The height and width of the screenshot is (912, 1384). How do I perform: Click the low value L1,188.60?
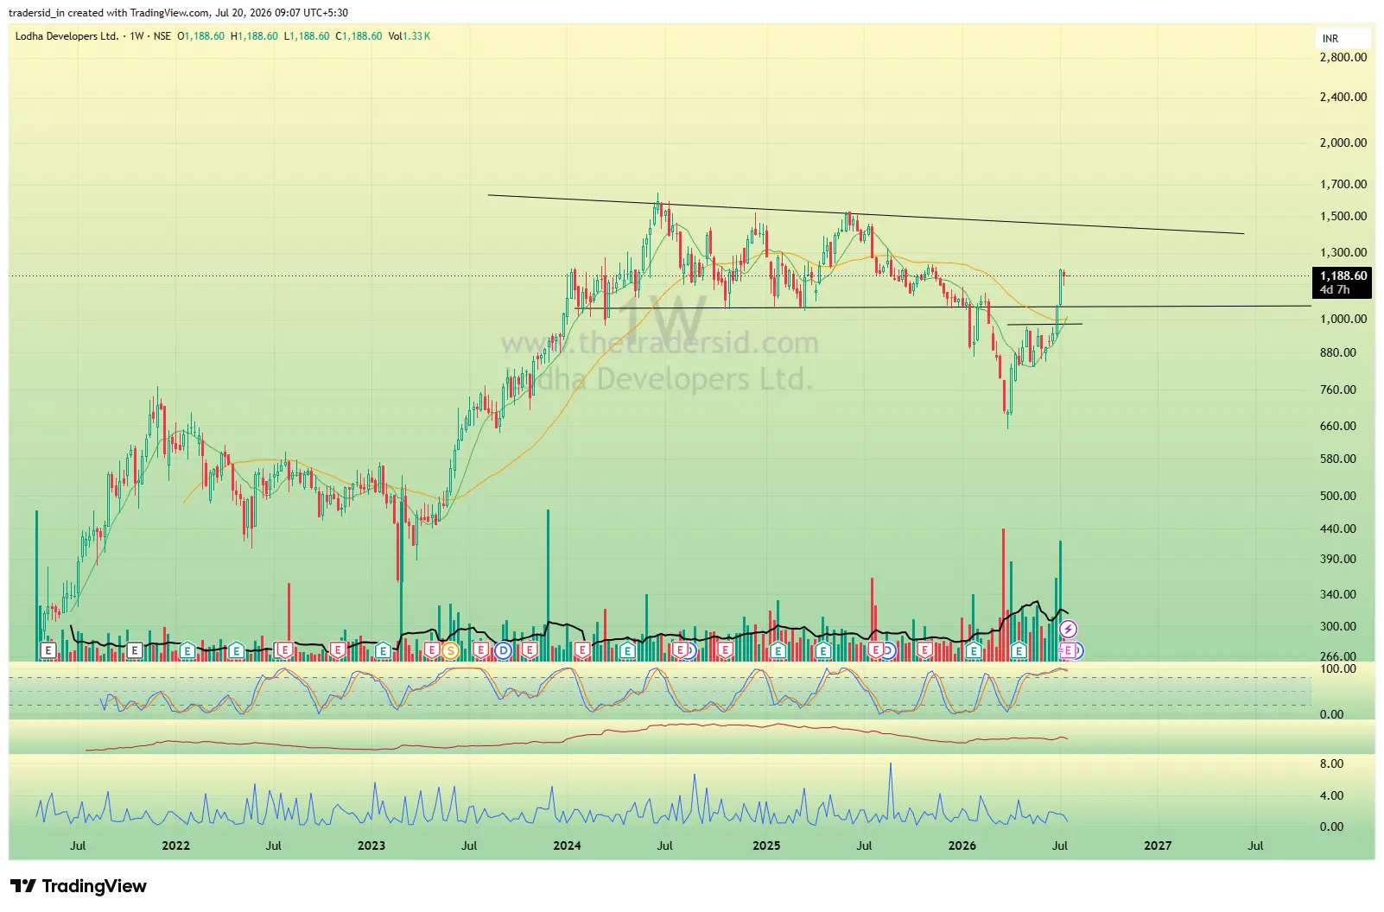click(307, 36)
